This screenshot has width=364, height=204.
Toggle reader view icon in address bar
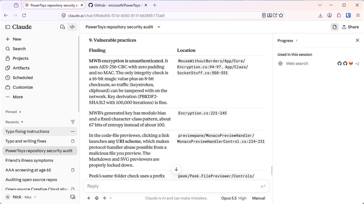pyautogui.click(x=264, y=15)
